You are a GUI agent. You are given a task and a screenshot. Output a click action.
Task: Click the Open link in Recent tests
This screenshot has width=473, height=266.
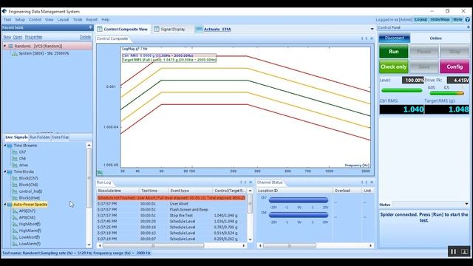(x=18, y=37)
